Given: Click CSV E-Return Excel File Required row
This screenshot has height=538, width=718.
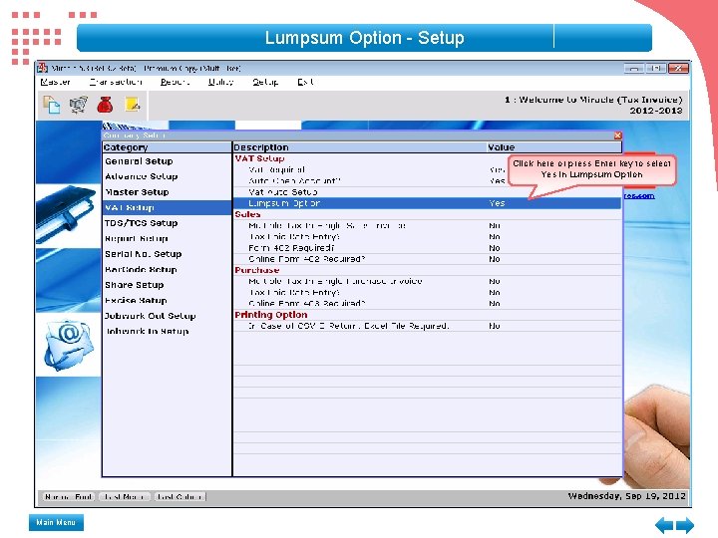Looking at the screenshot, I should click(x=427, y=326).
